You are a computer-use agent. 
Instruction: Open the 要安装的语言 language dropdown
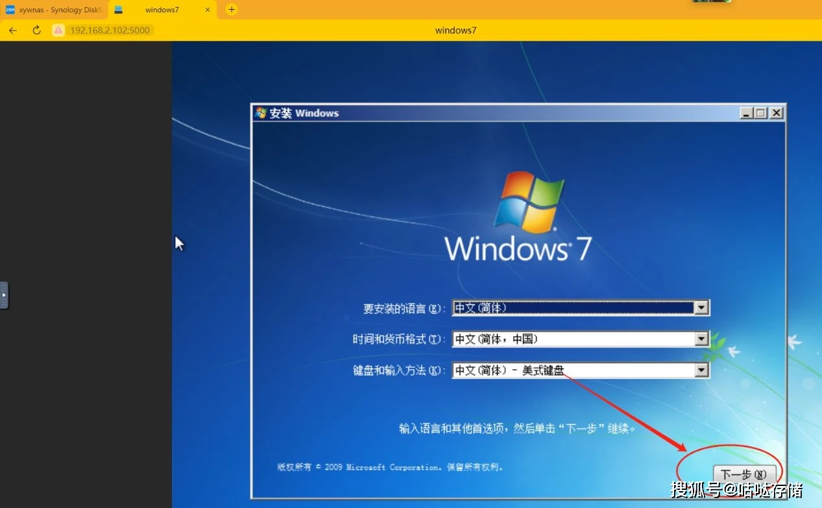click(702, 308)
